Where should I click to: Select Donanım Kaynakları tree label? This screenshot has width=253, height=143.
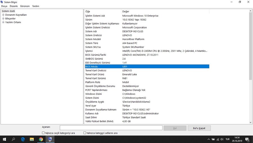16,15
